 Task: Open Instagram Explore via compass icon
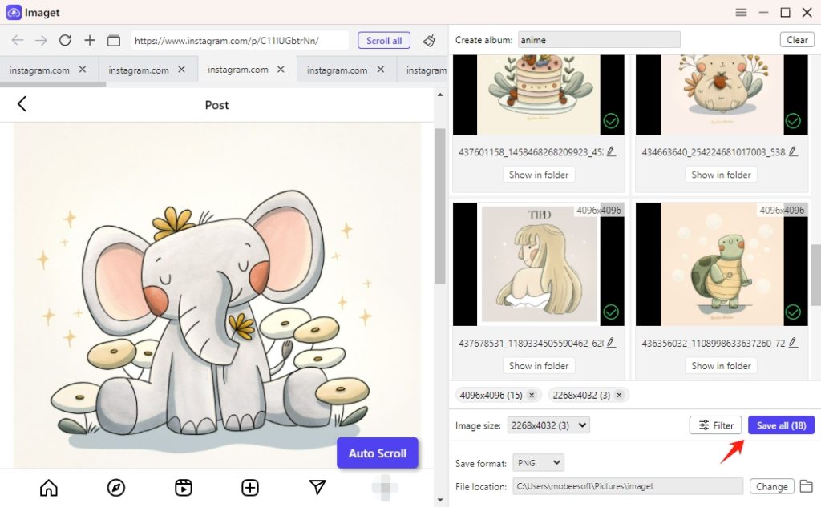(116, 487)
